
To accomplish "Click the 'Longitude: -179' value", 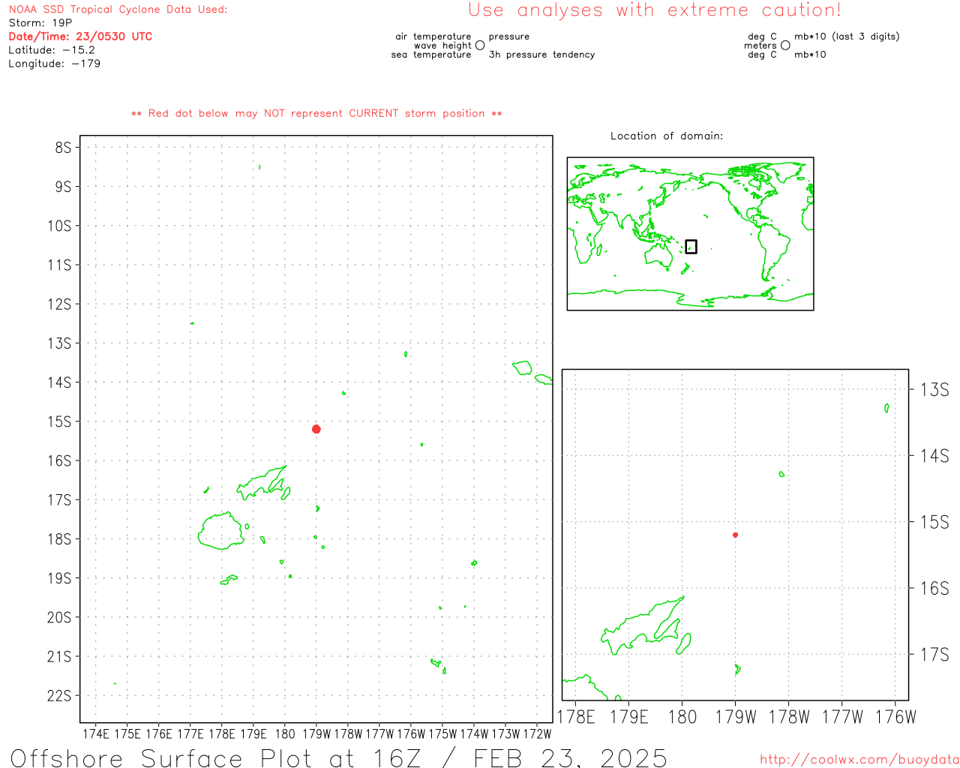I will click(54, 64).
